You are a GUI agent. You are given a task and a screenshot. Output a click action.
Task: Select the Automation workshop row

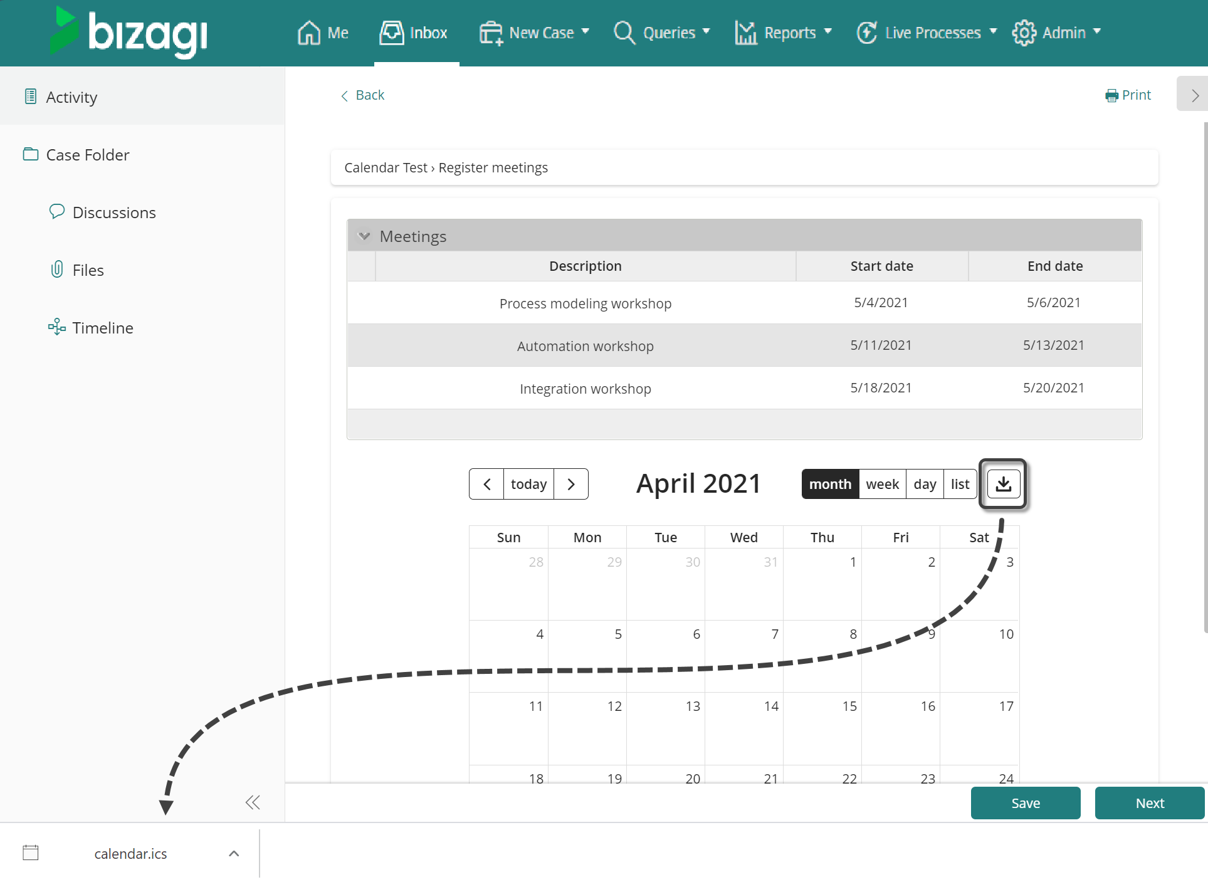[x=585, y=345]
